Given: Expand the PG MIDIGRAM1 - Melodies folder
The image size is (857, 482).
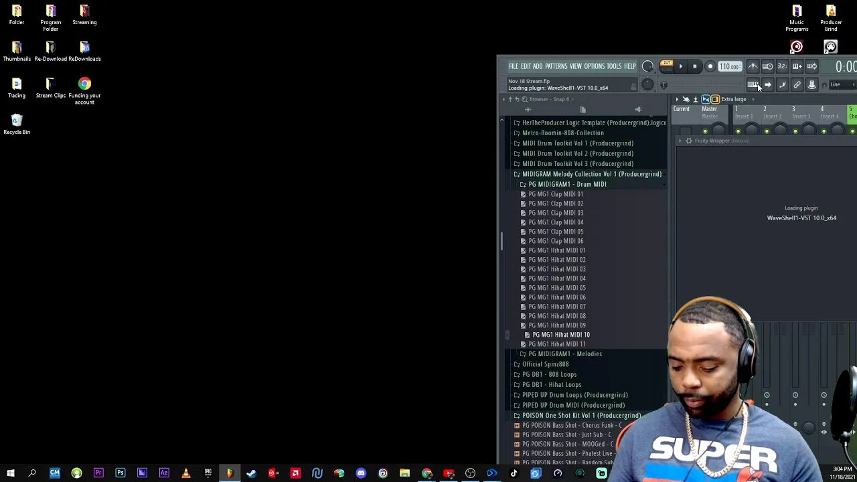Looking at the screenshot, I should (x=562, y=354).
